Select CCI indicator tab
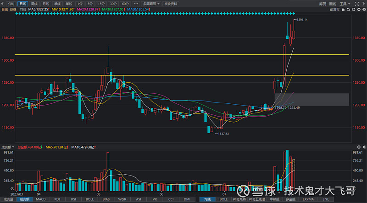 [x=171, y=199]
